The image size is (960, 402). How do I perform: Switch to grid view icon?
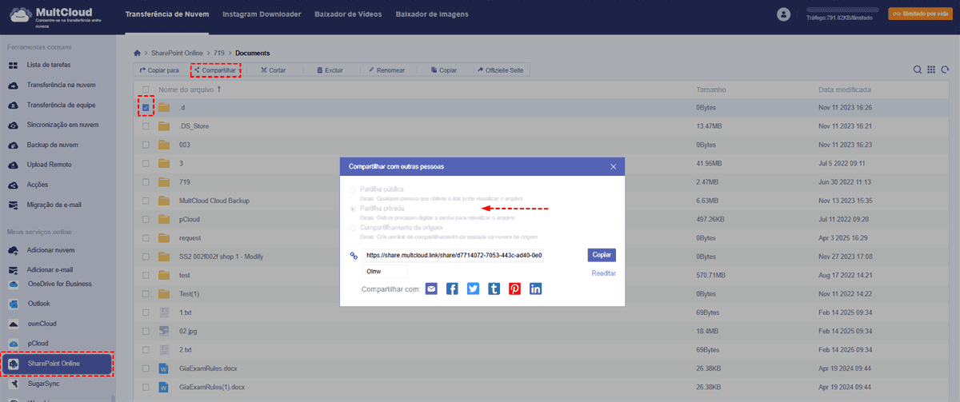tap(932, 70)
